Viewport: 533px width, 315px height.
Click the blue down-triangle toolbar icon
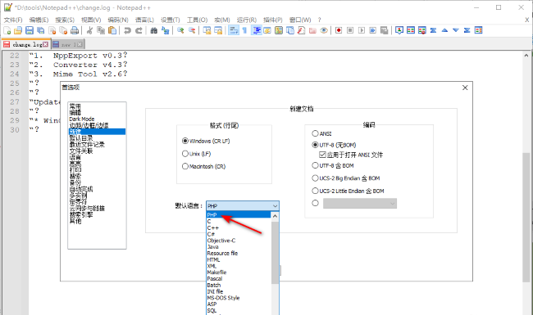456,30
